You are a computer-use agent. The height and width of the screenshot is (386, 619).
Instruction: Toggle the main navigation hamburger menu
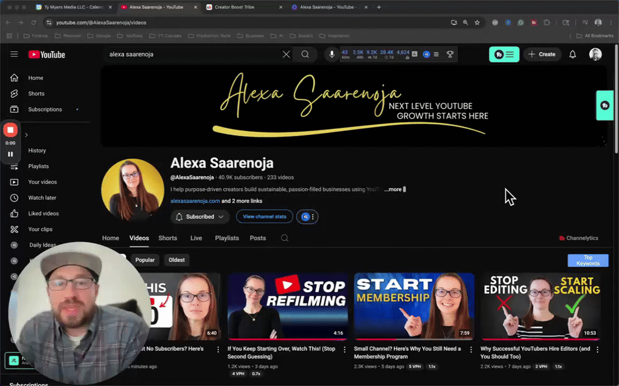[13, 54]
